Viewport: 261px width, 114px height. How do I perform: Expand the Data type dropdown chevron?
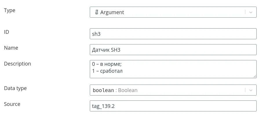[x=251, y=90]
